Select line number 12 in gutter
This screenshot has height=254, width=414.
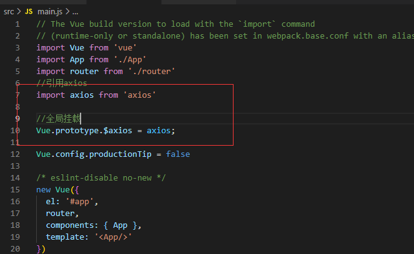tap(15, 154)
